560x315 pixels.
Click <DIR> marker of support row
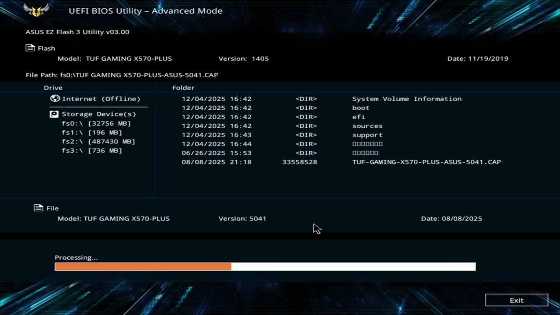tap(306, 135)
